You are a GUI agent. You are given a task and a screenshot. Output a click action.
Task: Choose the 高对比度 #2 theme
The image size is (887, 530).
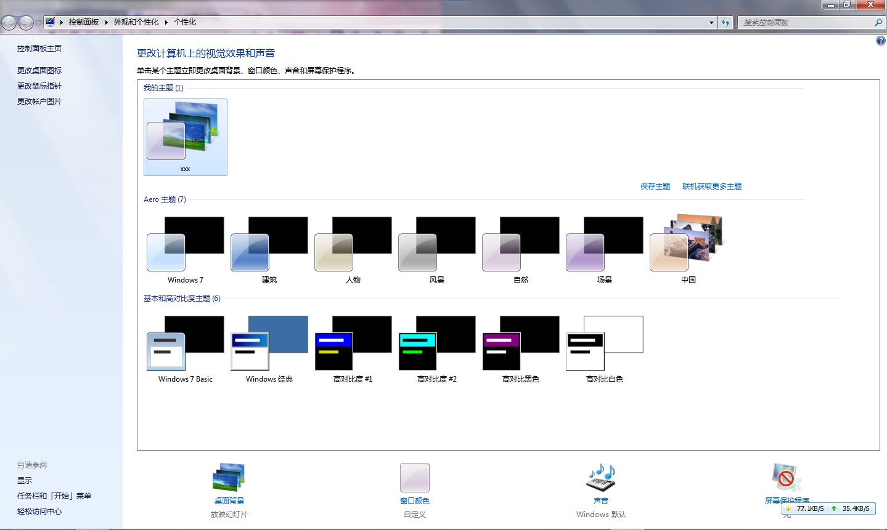coord(437,349)
